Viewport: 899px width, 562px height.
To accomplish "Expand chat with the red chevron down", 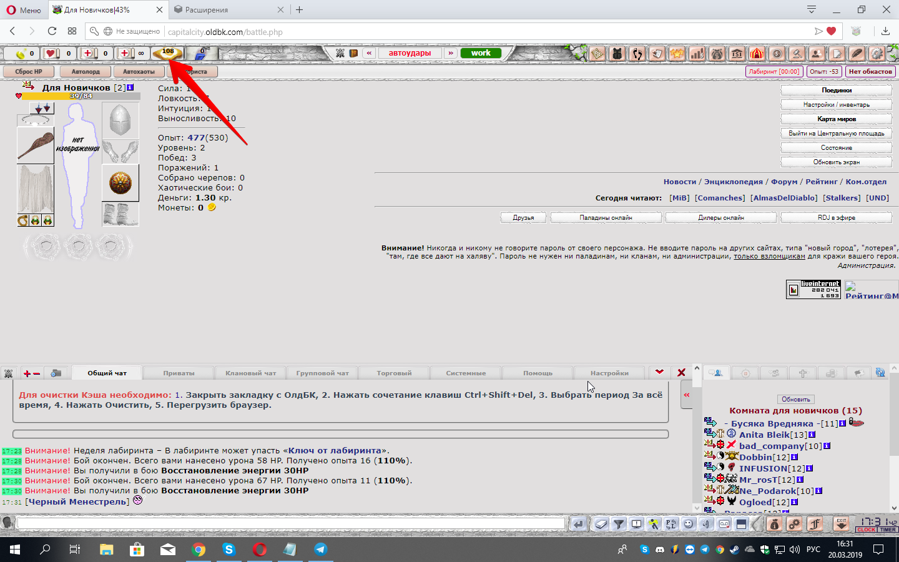I will point(659,372).
